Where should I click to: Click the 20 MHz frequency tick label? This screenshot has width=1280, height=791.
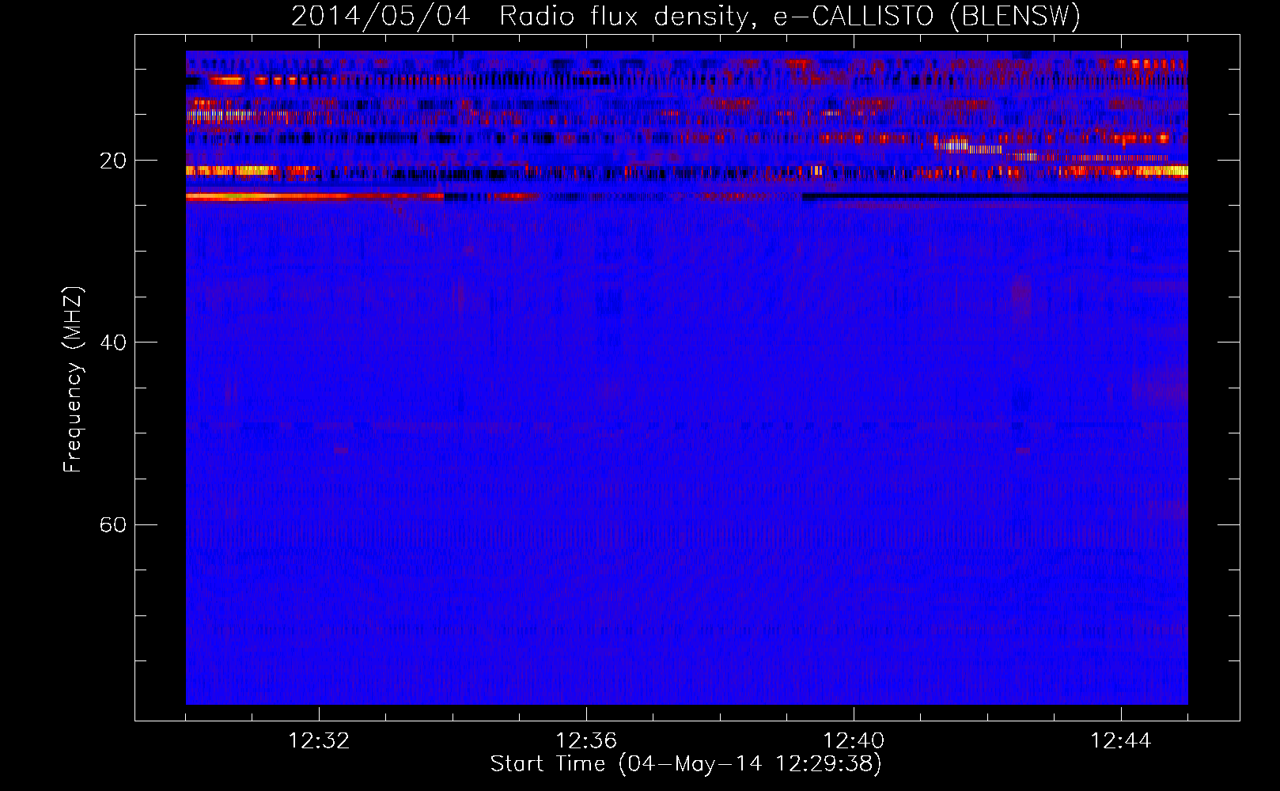click(113, 161)
